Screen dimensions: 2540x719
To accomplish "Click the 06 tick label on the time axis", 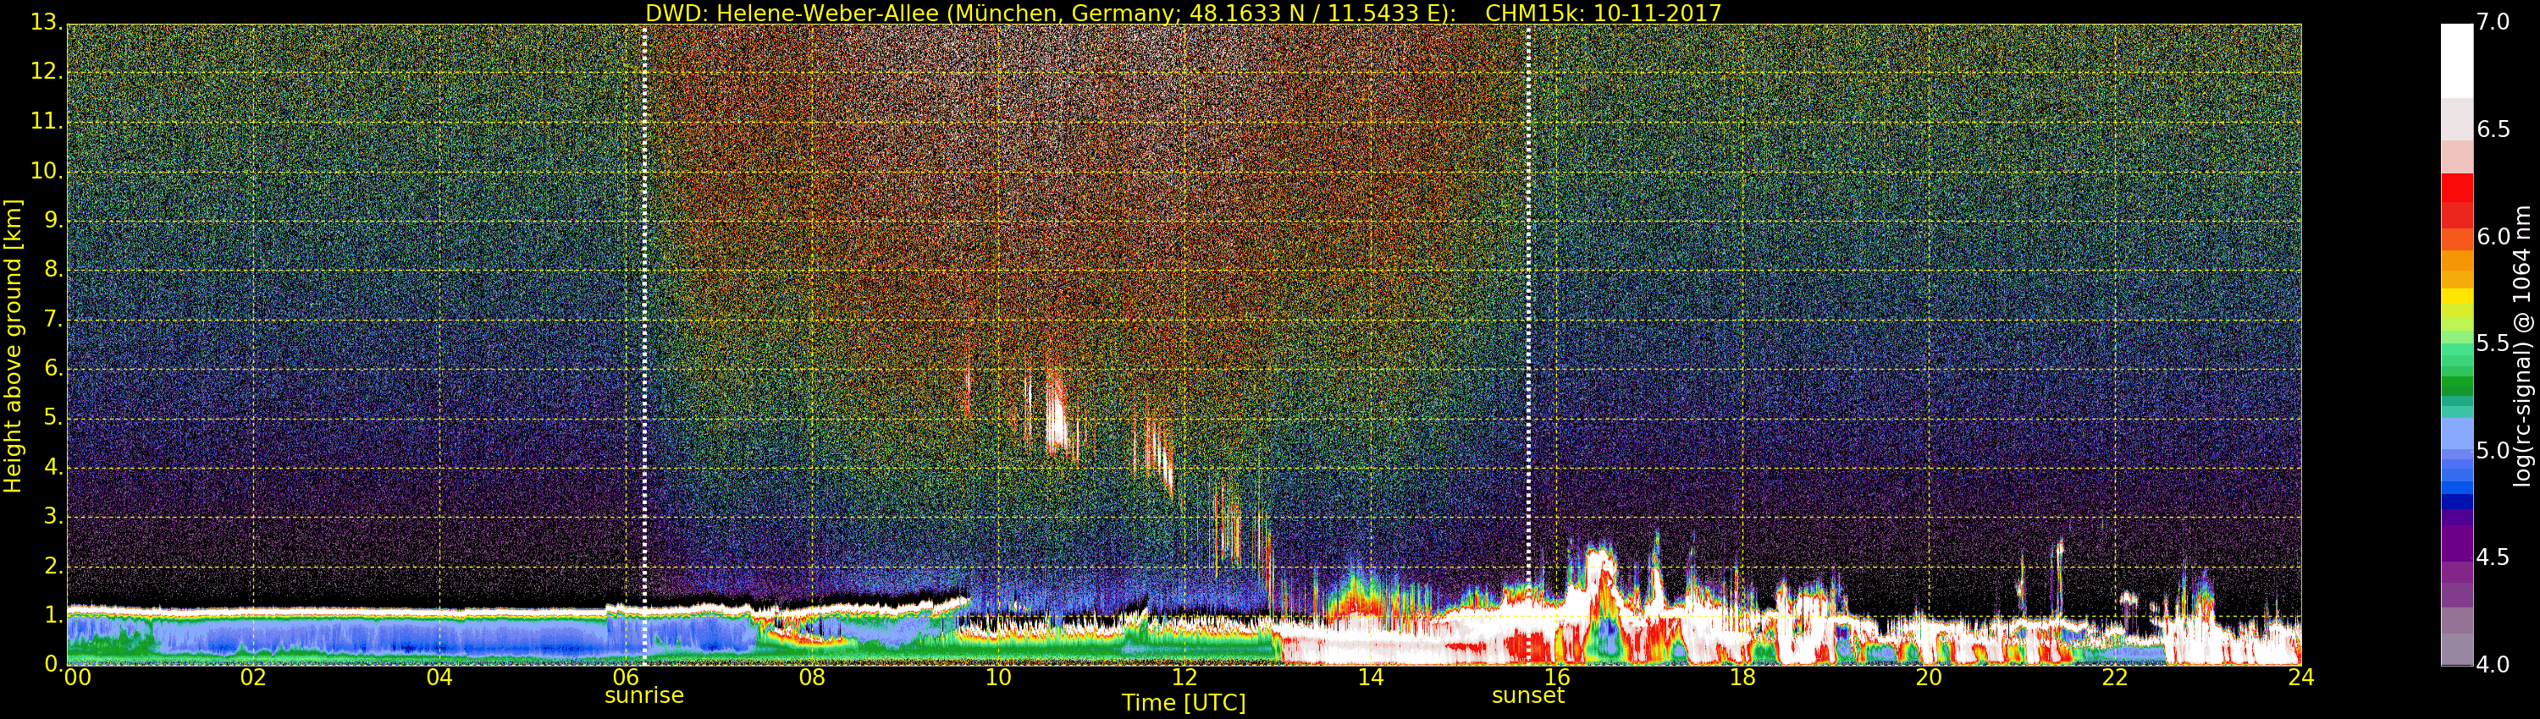I will pos(625,678).
